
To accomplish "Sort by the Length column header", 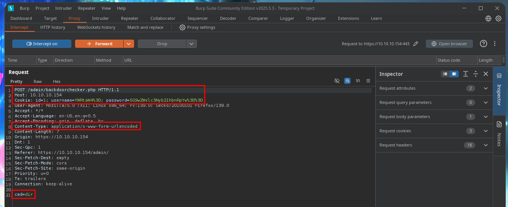I will [x=489, y=60].
